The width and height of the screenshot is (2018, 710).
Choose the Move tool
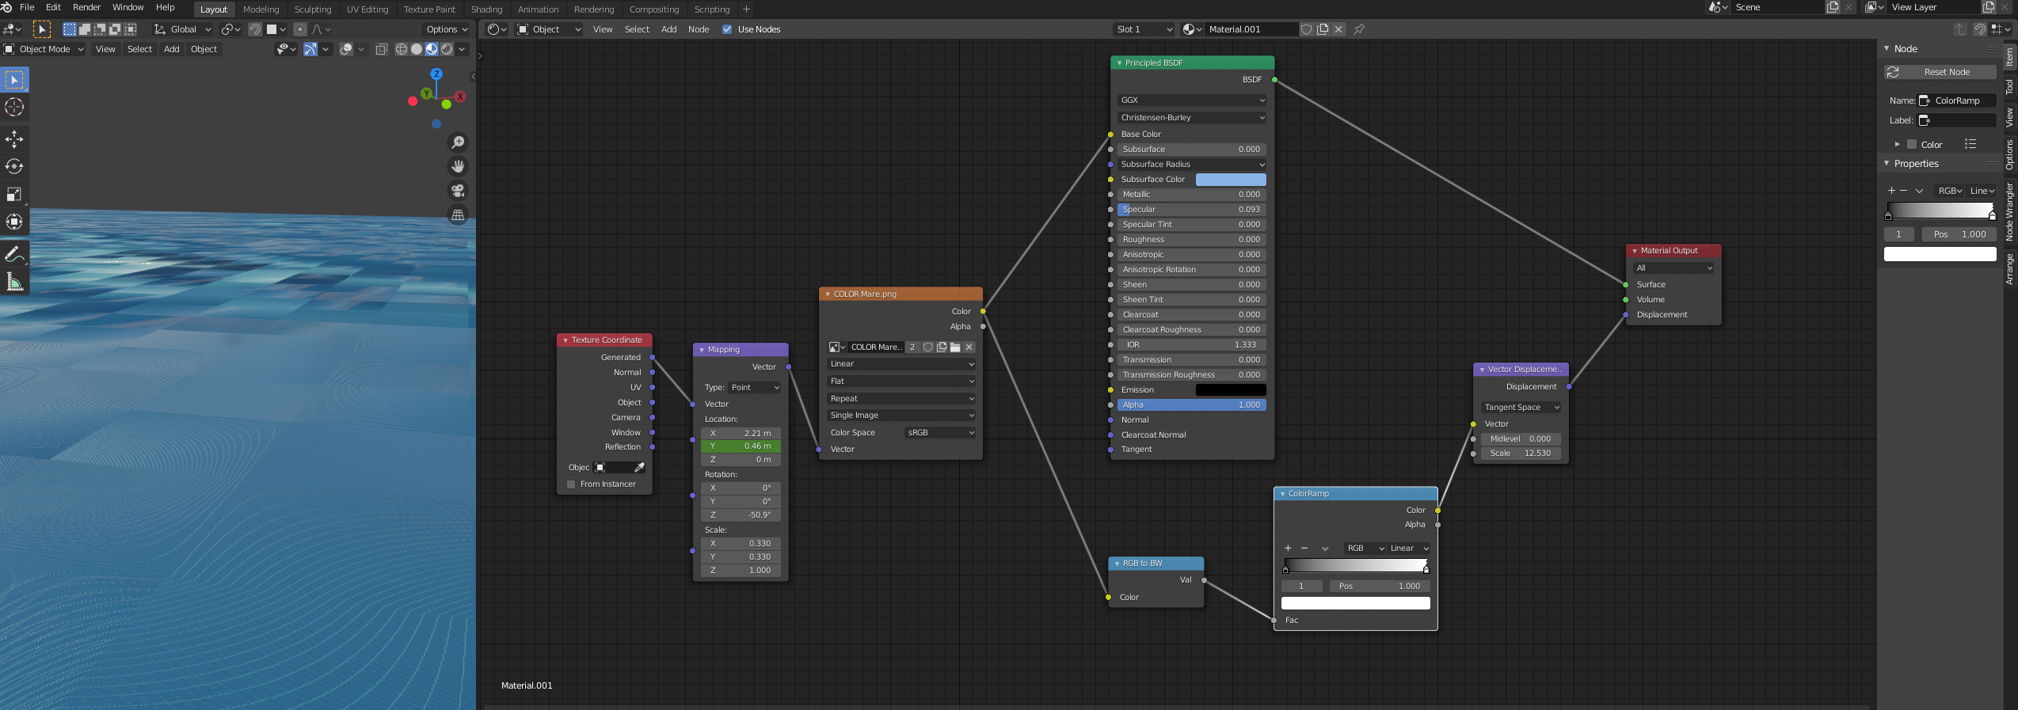pos(14,139)
